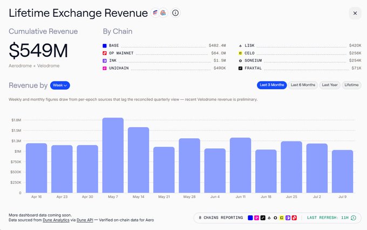
Task: Click the Jun 11 revenue bar
Action: click(x=240, y=165)
